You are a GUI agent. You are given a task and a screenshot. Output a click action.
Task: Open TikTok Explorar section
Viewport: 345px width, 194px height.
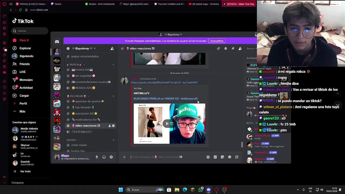point(25,48)
